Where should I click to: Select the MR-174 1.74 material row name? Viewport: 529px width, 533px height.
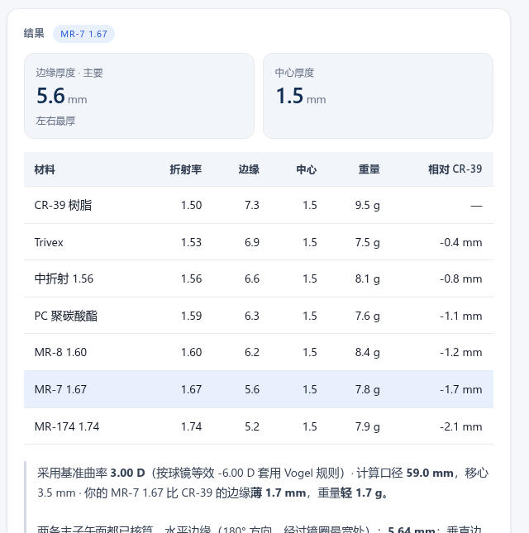[67, 426]
